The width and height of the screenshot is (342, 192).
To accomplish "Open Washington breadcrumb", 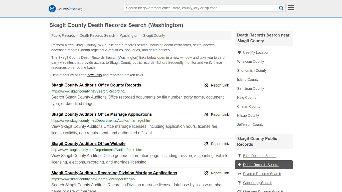I will pyautogui.click(x=129, y=35).
